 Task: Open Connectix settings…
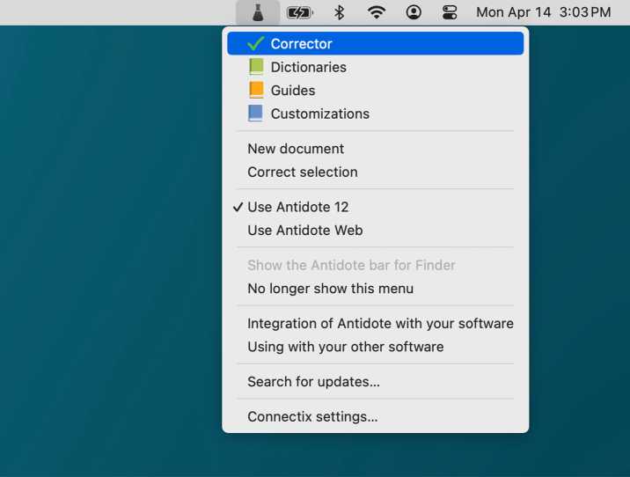pos(312,417)
